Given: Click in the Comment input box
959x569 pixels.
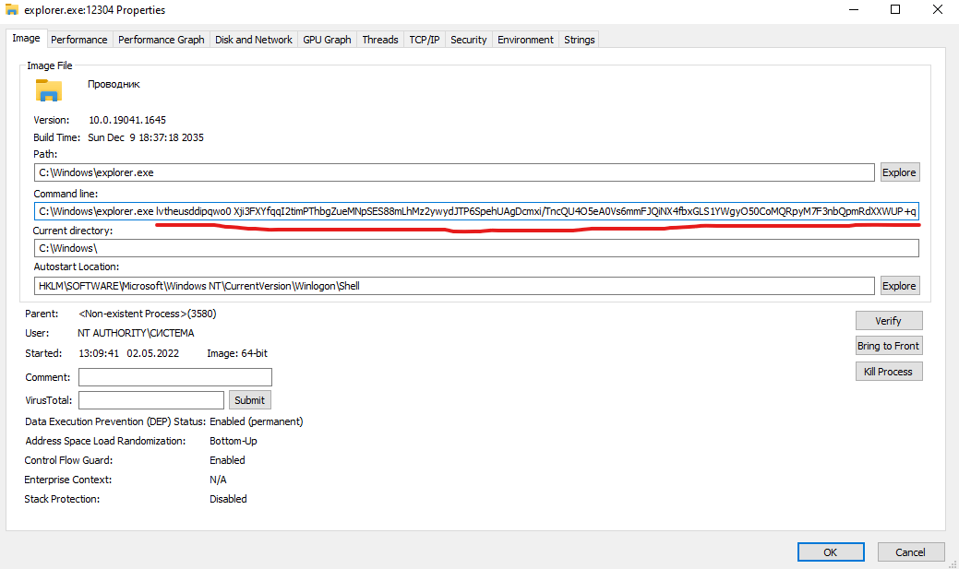Looking at the screenshot, I should pyautogui.click(x=175, y=377).
